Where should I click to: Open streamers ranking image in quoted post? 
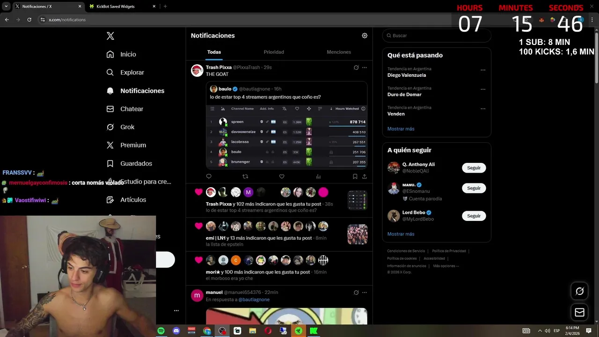coord(286,137)
